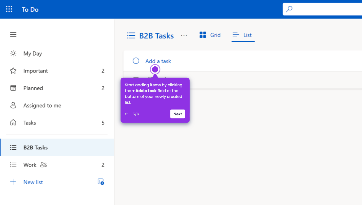Click the plus icon for New list
362x205 pixels.
(x=13, y=182)
